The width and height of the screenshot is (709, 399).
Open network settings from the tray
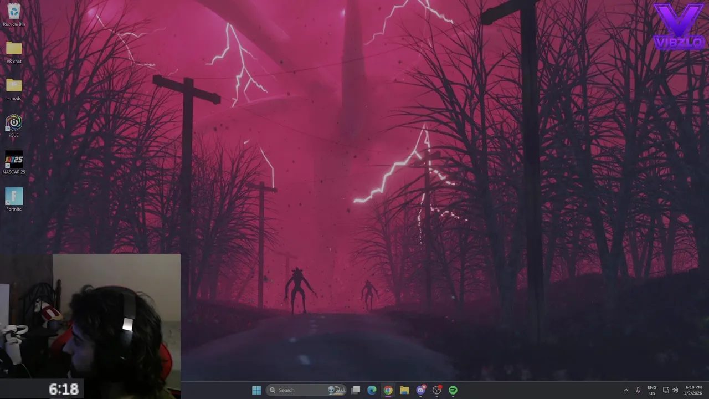(x=666, y=390)
